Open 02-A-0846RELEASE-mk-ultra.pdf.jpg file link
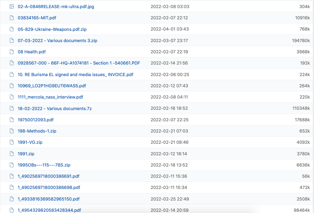Image resolution: width=314 pixels, height=213 pixels. click(x=56, y=7)
